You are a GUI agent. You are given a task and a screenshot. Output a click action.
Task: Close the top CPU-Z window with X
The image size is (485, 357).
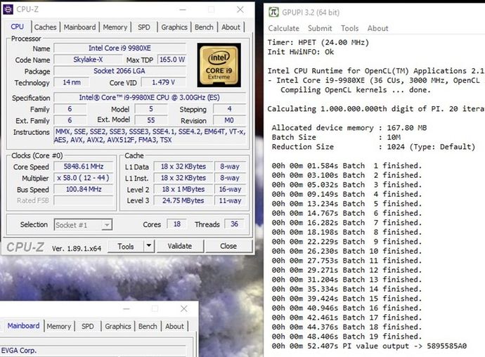pos(240,10)
